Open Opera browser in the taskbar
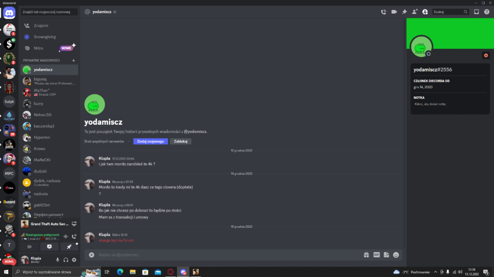This screenshot has width=494, height=277. (170, 272)
